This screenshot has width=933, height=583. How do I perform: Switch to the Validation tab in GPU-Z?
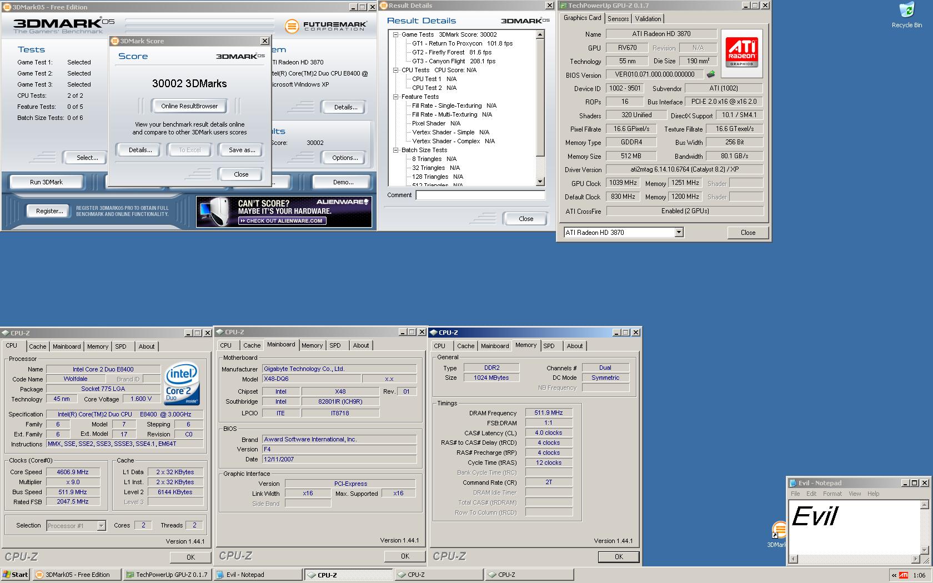click(648, 19)
